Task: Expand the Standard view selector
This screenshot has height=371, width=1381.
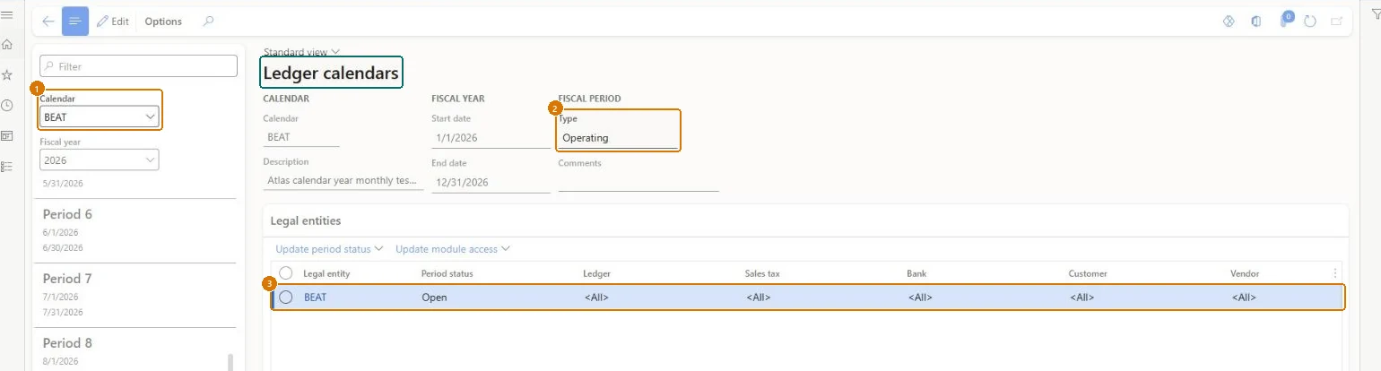Action: click(301, 52)
